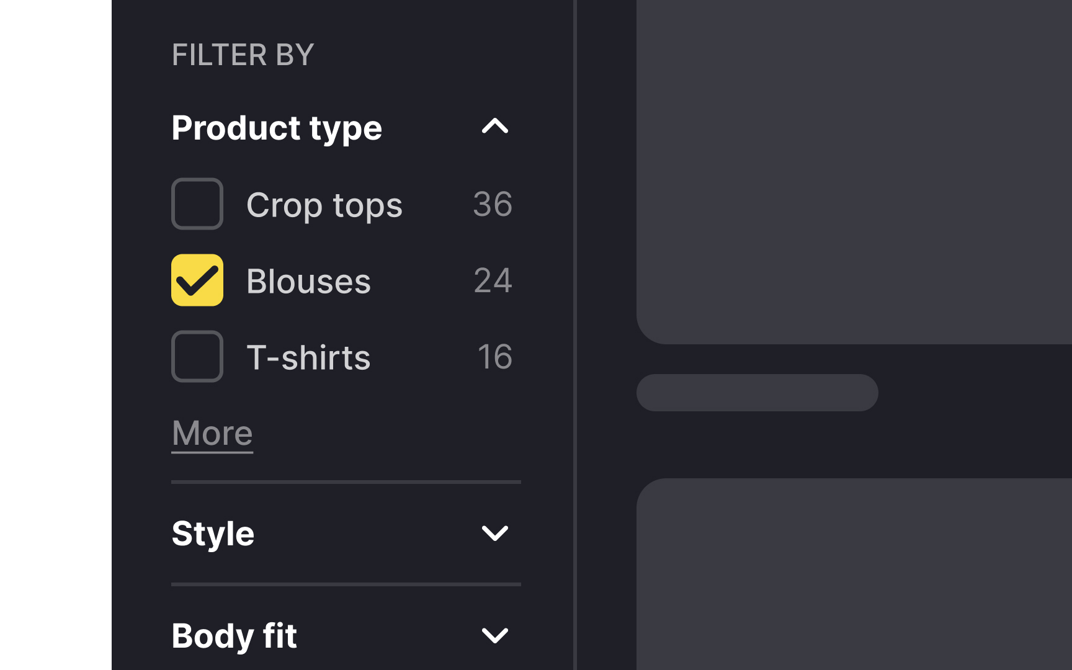Click the top product card placeholder
The height and width of the screenshot is (670, 1072).
click(x=856, y=167)
